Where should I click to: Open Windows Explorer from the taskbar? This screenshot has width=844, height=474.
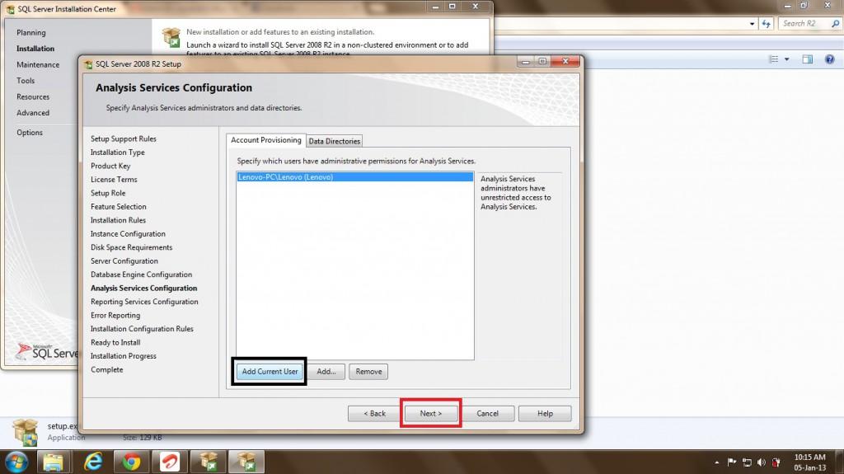[x=54, y=462]
